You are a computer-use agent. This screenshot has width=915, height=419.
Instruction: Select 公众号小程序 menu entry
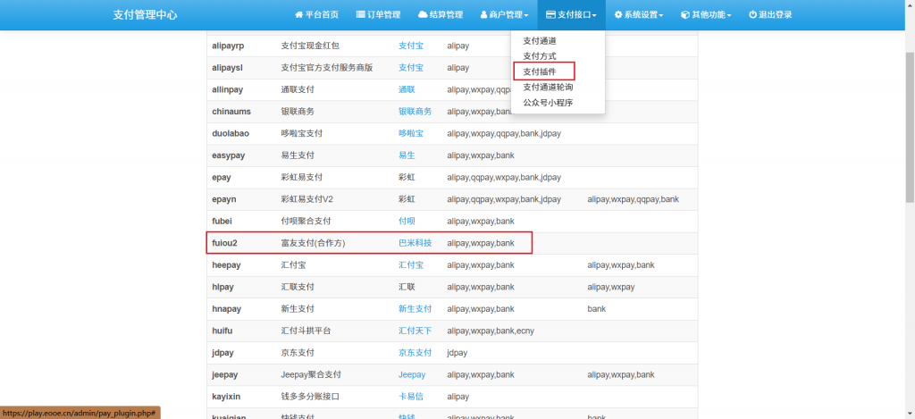[x=548, y=103]
